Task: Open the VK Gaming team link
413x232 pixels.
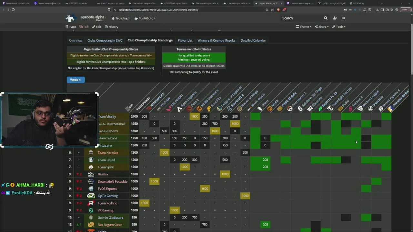Action: coord(106,210)
